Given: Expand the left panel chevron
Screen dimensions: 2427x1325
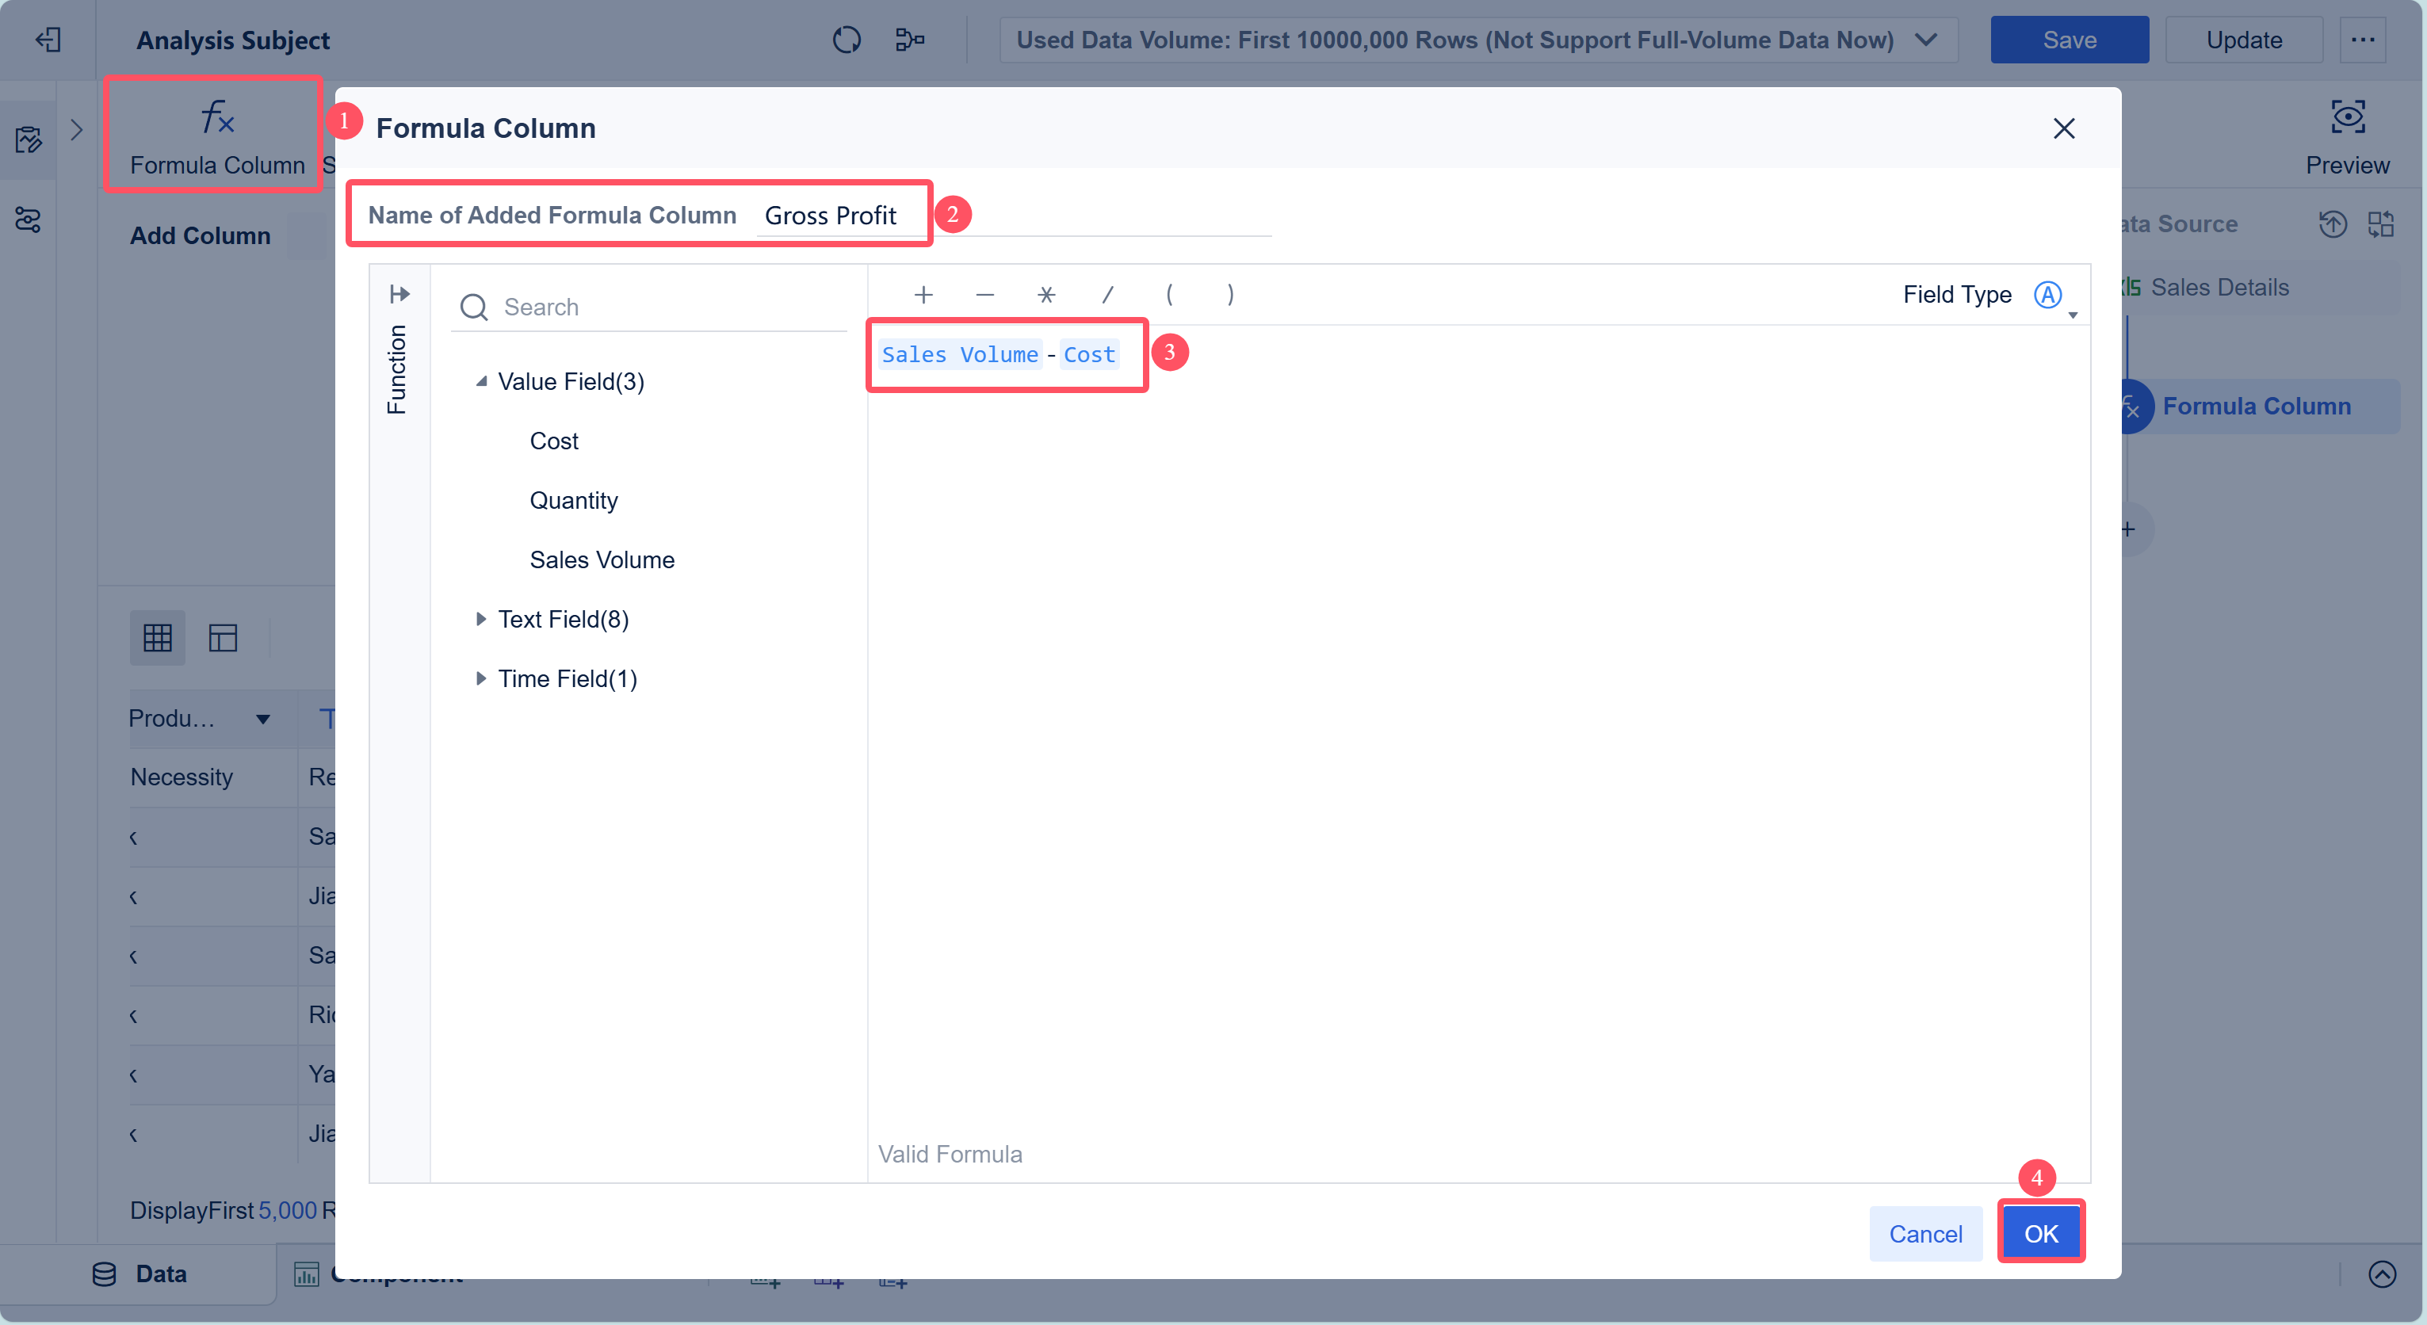Looking at the screenshot, I should pos(77,130).
